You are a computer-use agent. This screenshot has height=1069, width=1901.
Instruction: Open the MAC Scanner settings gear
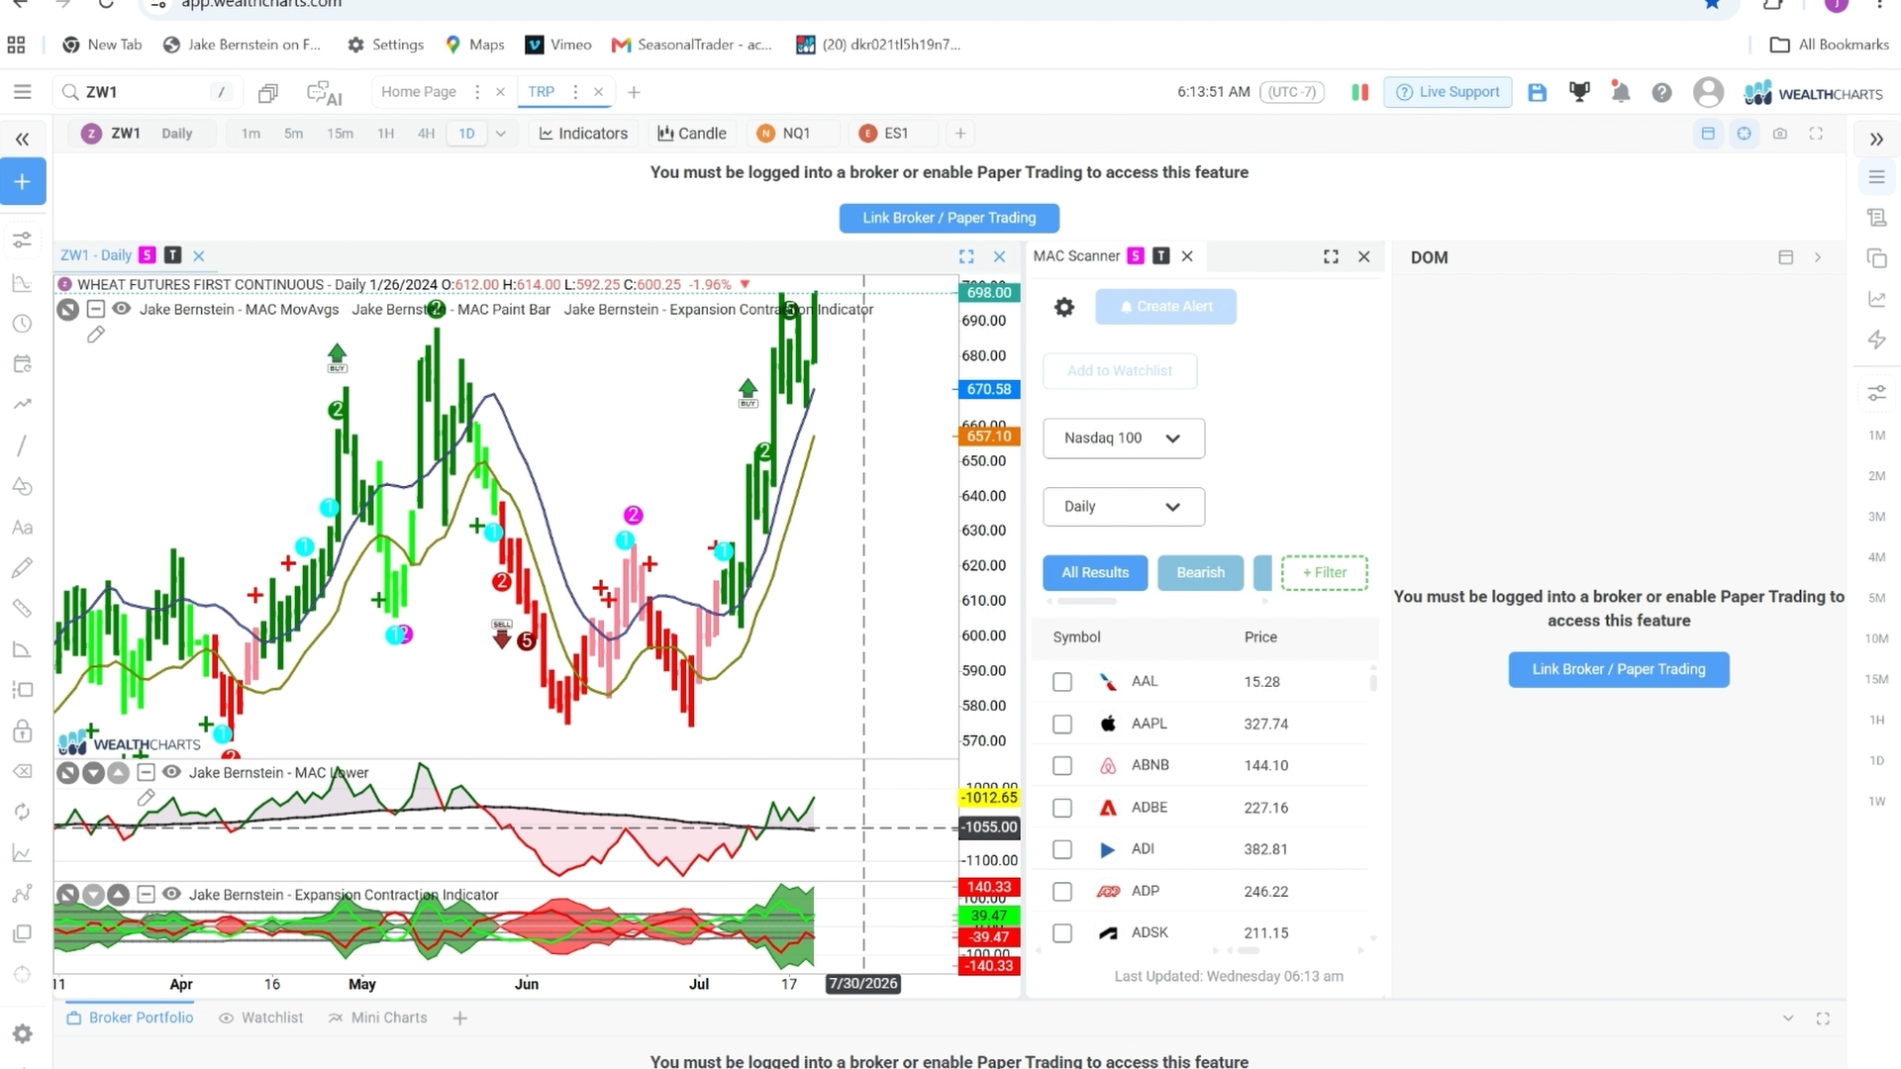tap(1064, 307)
